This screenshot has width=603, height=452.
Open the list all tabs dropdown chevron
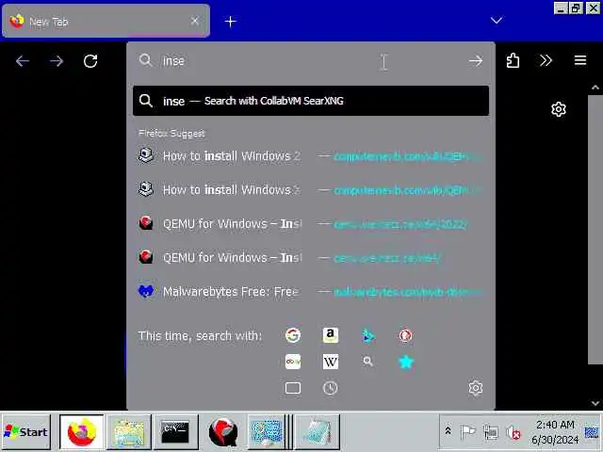click(x=497, y=21)
